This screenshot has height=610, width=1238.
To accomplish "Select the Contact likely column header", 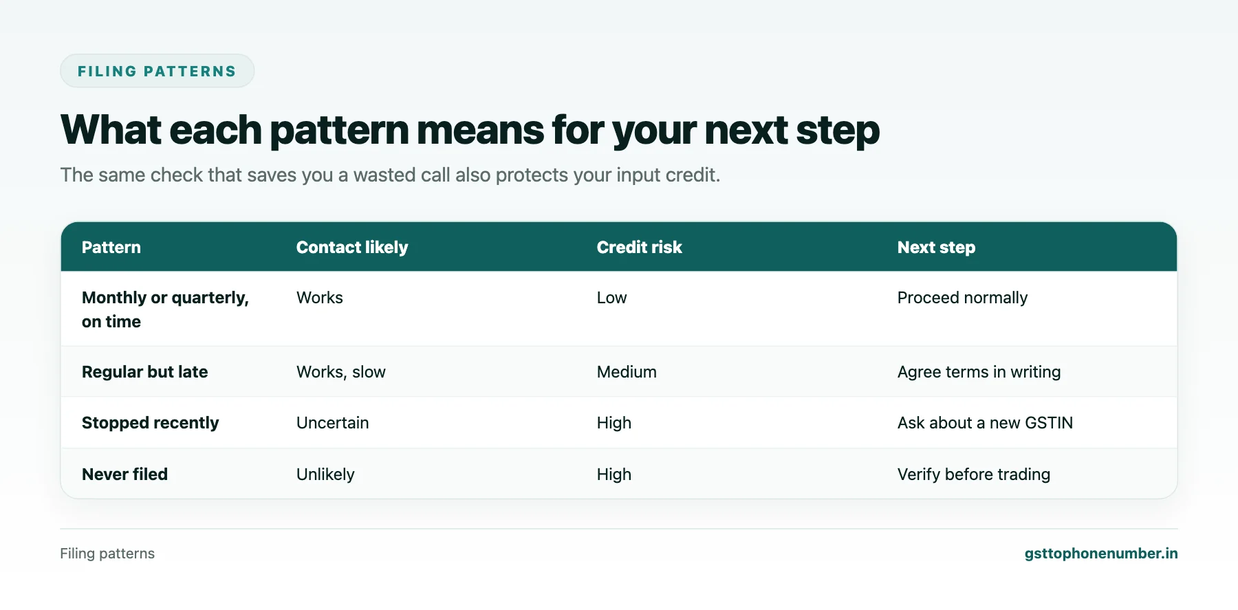I will coord(352,248).
